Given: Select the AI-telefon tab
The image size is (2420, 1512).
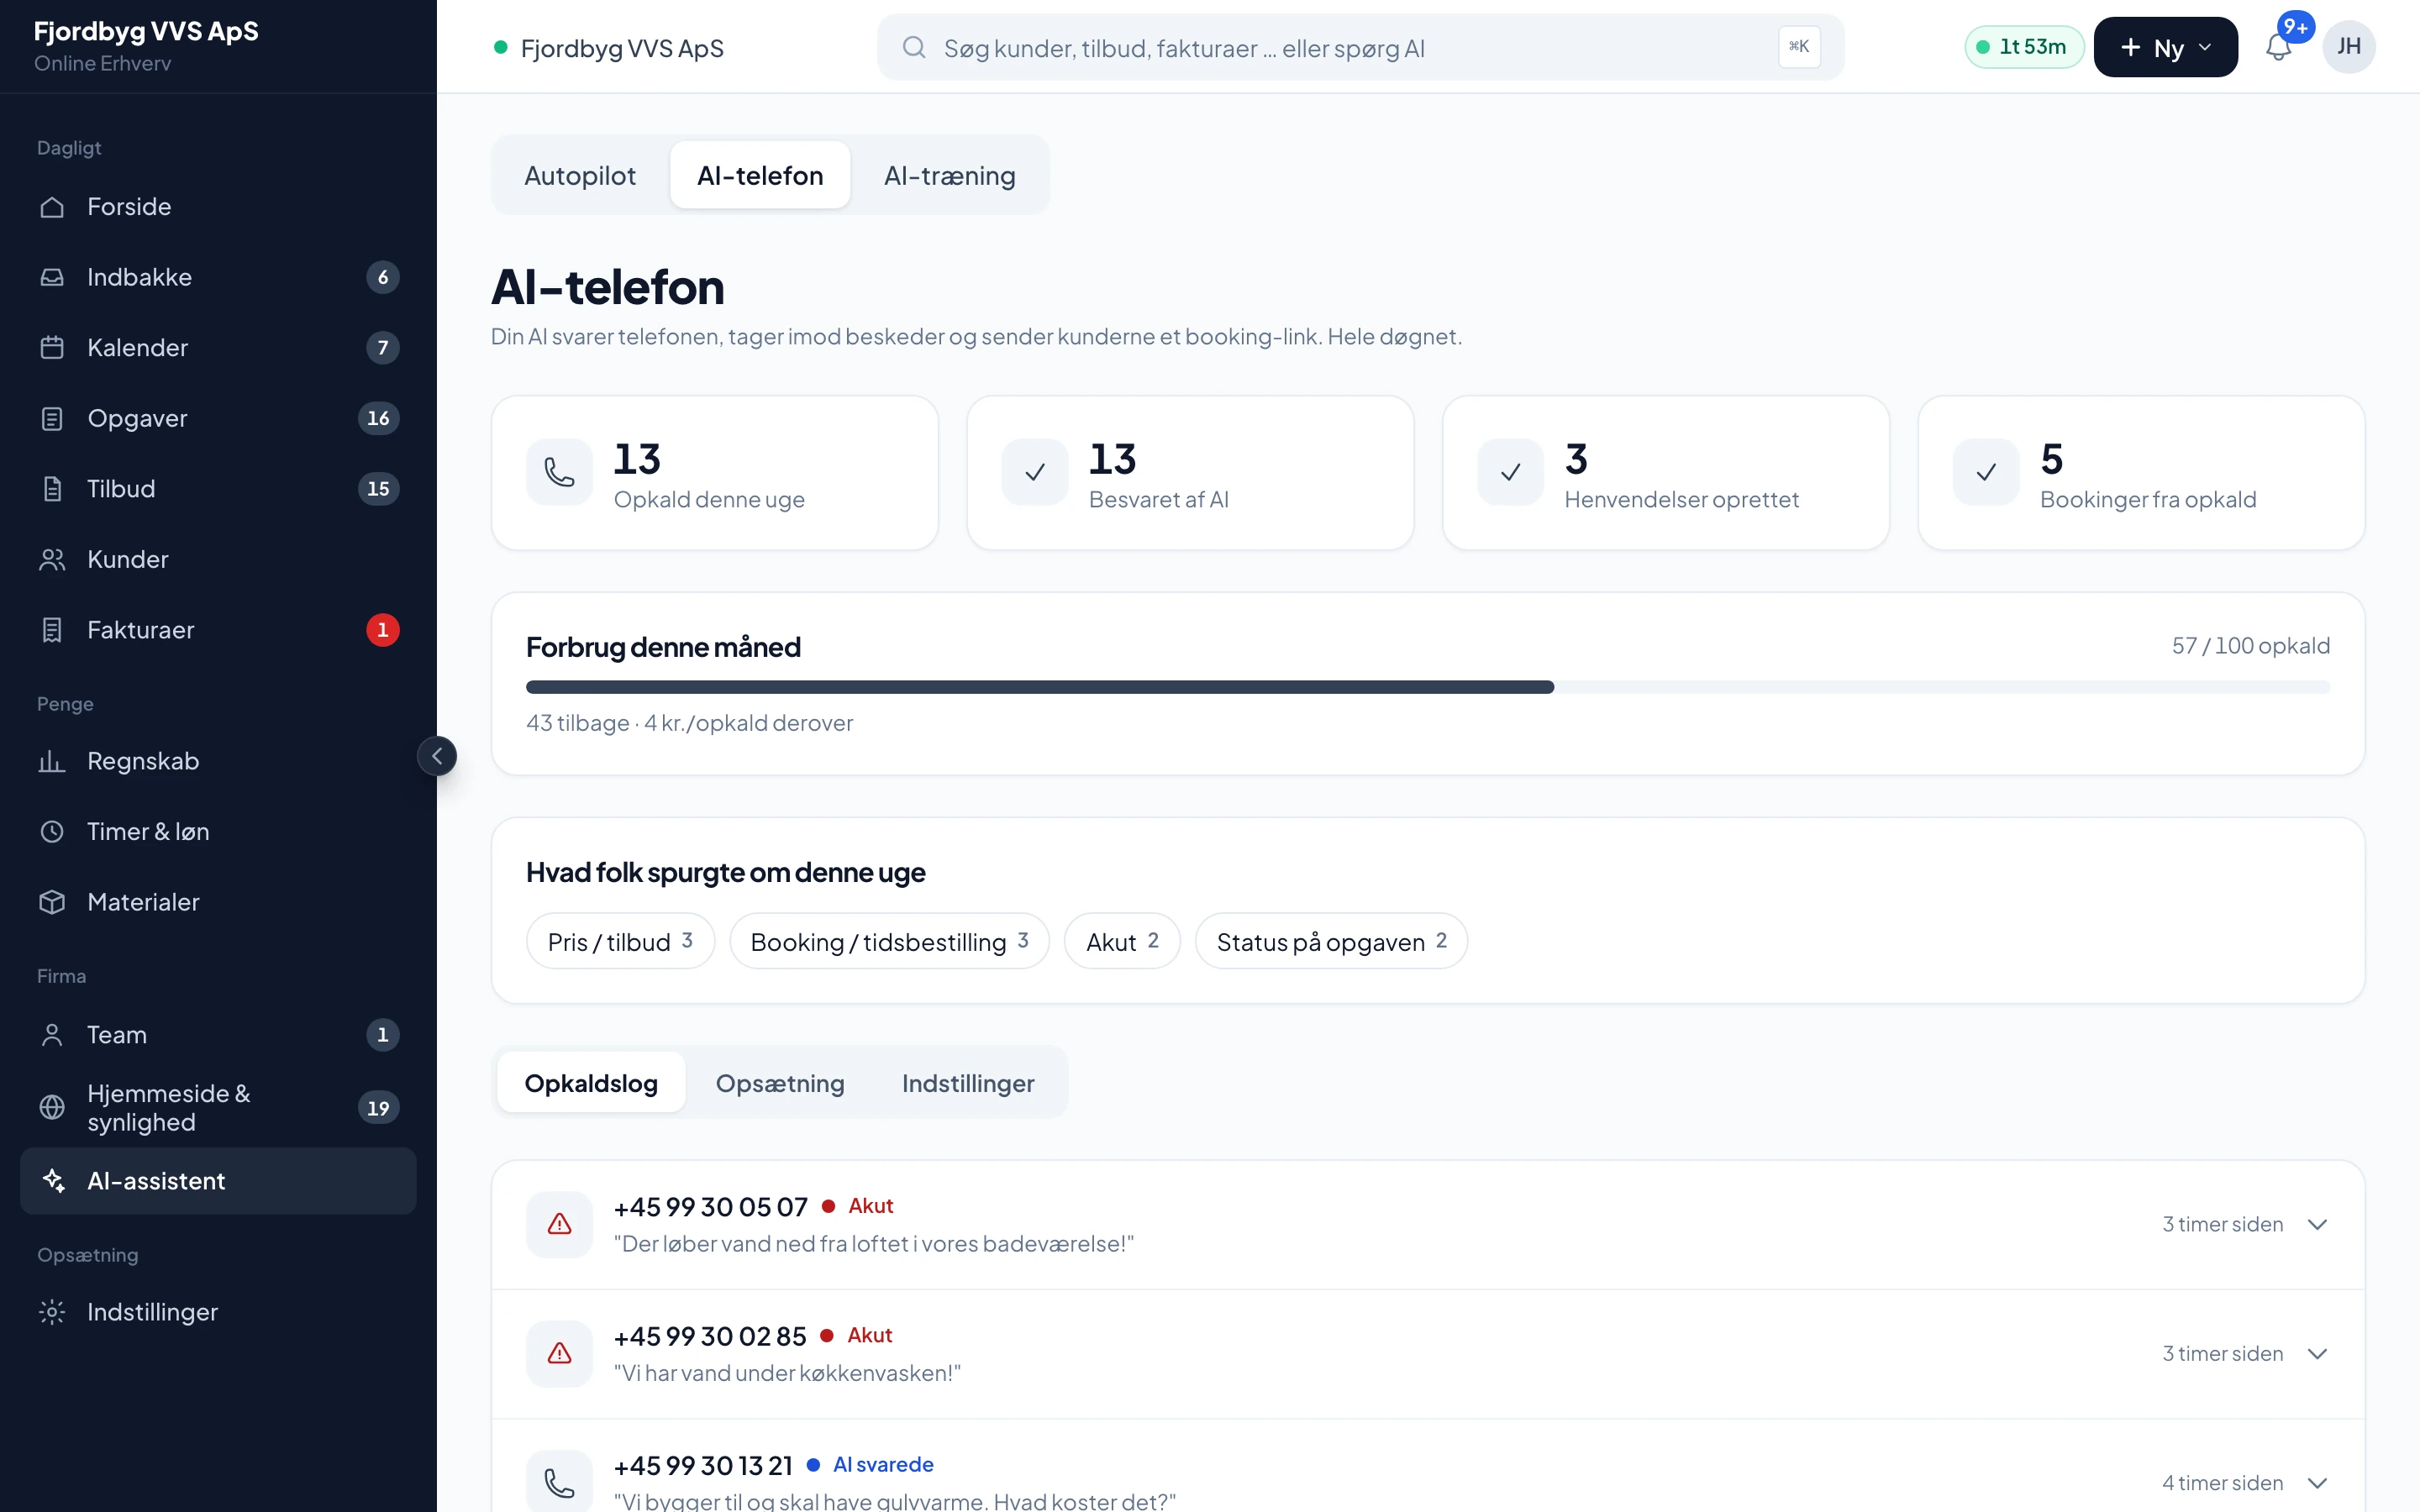Looking at the screenshot, I should click(x=760, y=175).
